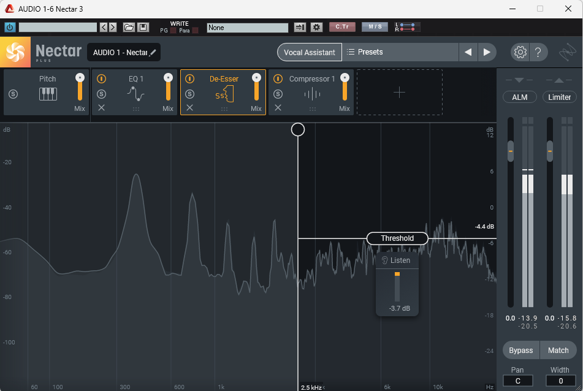Select the Compressor 1 module tab
Viewport: 583px width, 391px height.
(x=312, y=93)
